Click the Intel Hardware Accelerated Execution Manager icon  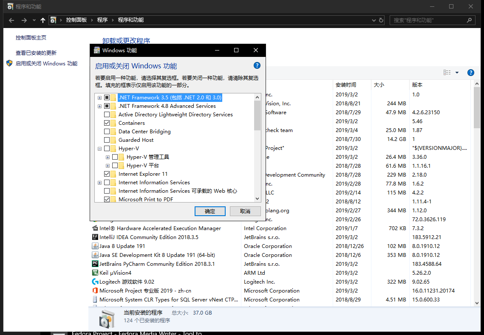click(x=95, y=228)
